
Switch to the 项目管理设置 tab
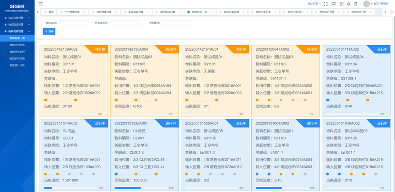coord(104,12)
